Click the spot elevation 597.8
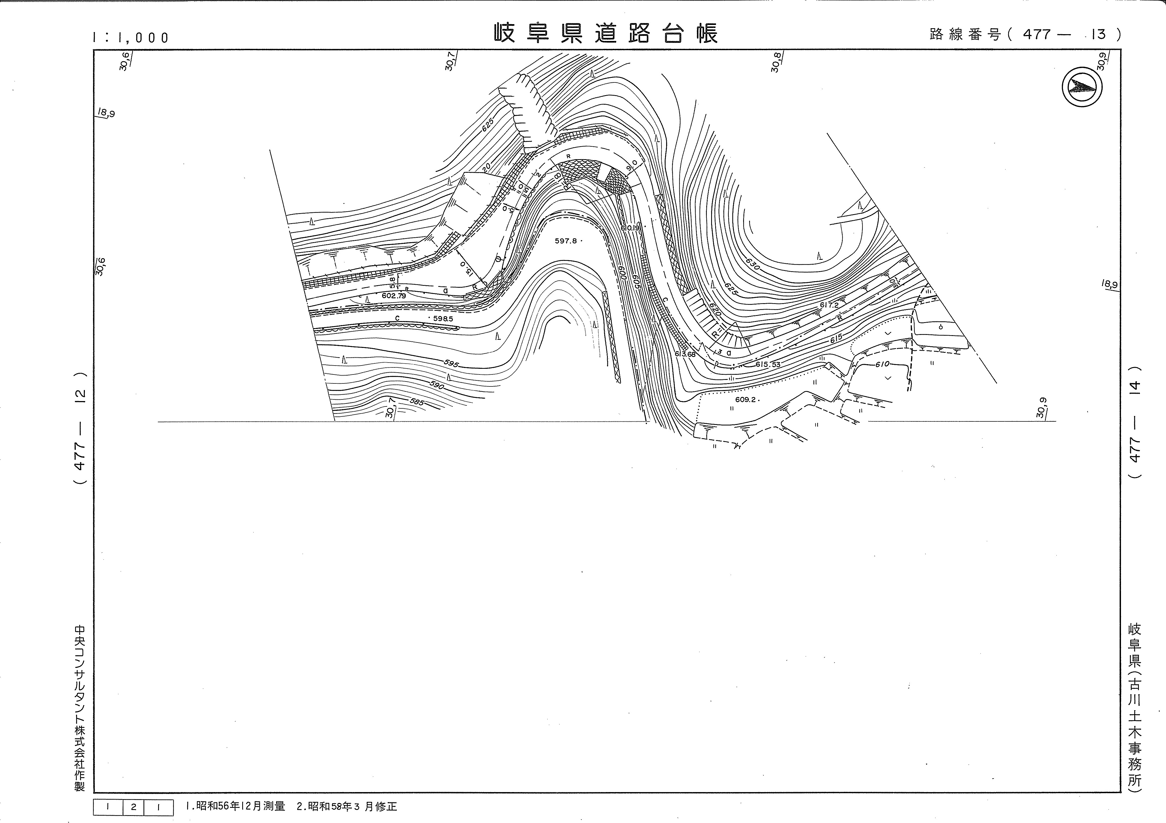This screenshot has height=823, width=1166. coord(565,241)
